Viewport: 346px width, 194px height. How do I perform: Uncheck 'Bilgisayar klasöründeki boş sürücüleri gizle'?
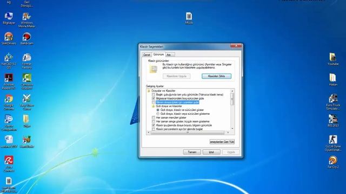click(x=154, y=98)
